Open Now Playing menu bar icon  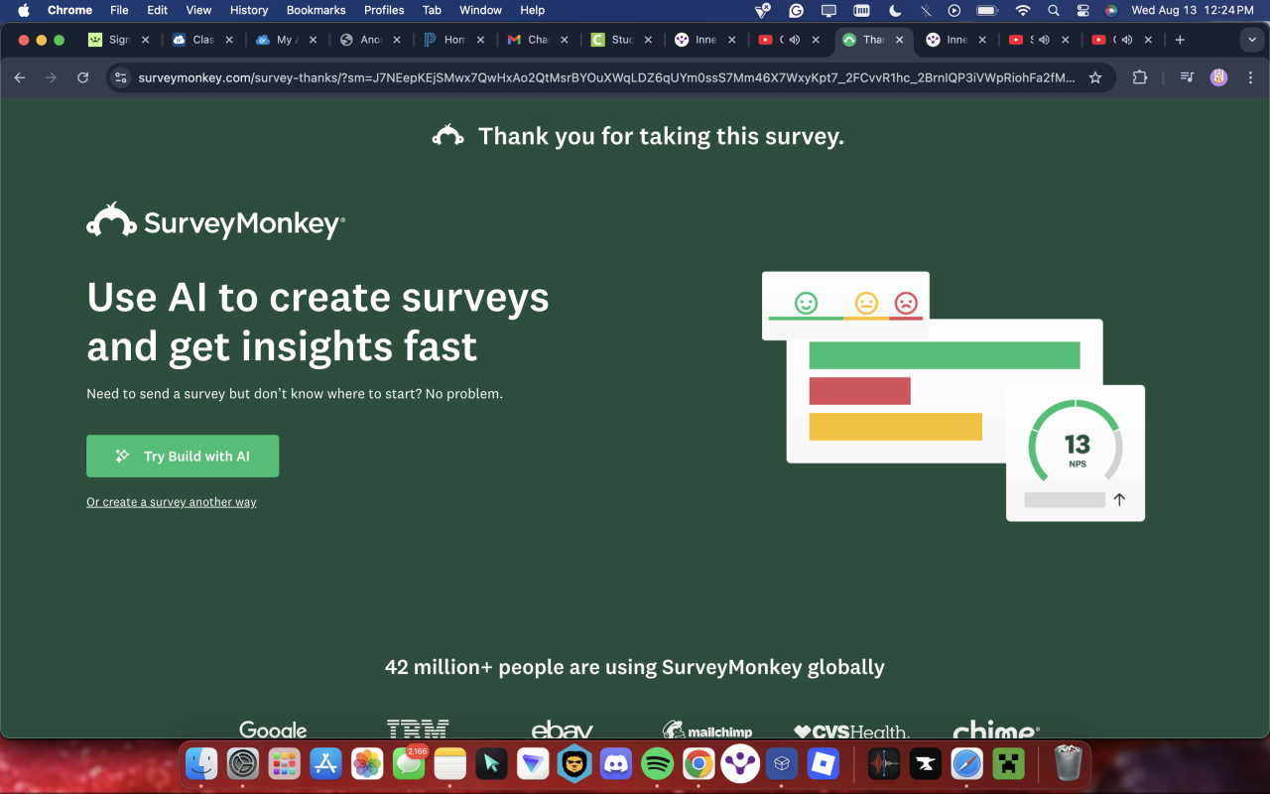click(954, 10)
